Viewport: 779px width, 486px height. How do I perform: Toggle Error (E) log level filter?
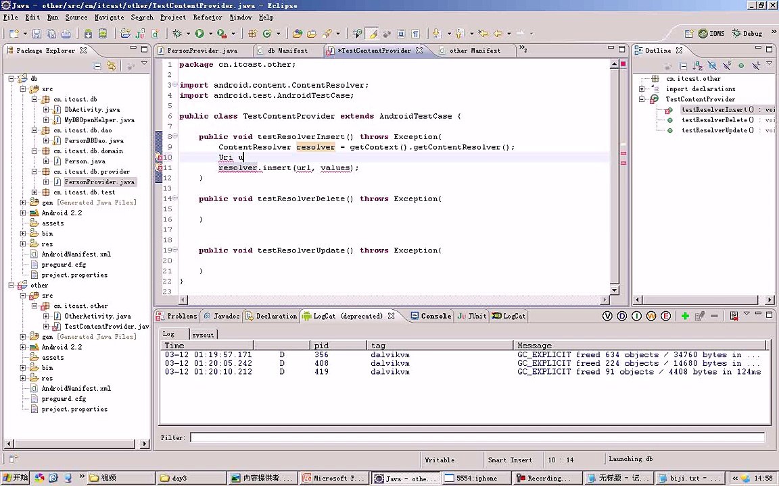click(665, 316)
